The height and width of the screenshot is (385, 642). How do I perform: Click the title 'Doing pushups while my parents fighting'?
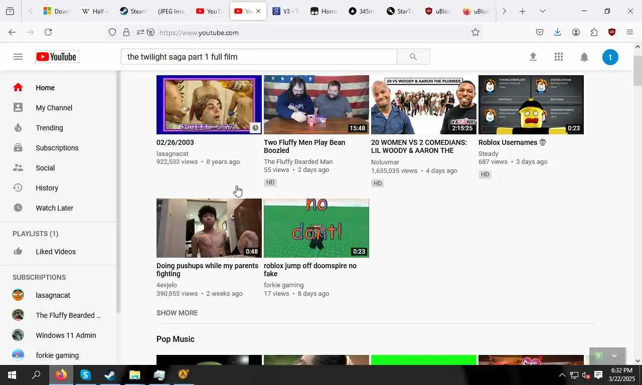coord(207,270)
